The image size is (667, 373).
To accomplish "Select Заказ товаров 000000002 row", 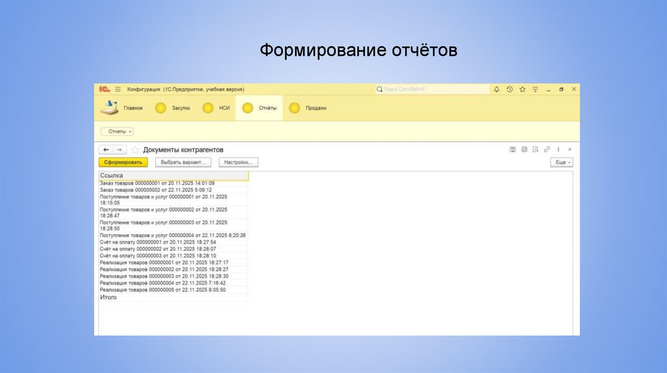I will [x=173, y=190].
